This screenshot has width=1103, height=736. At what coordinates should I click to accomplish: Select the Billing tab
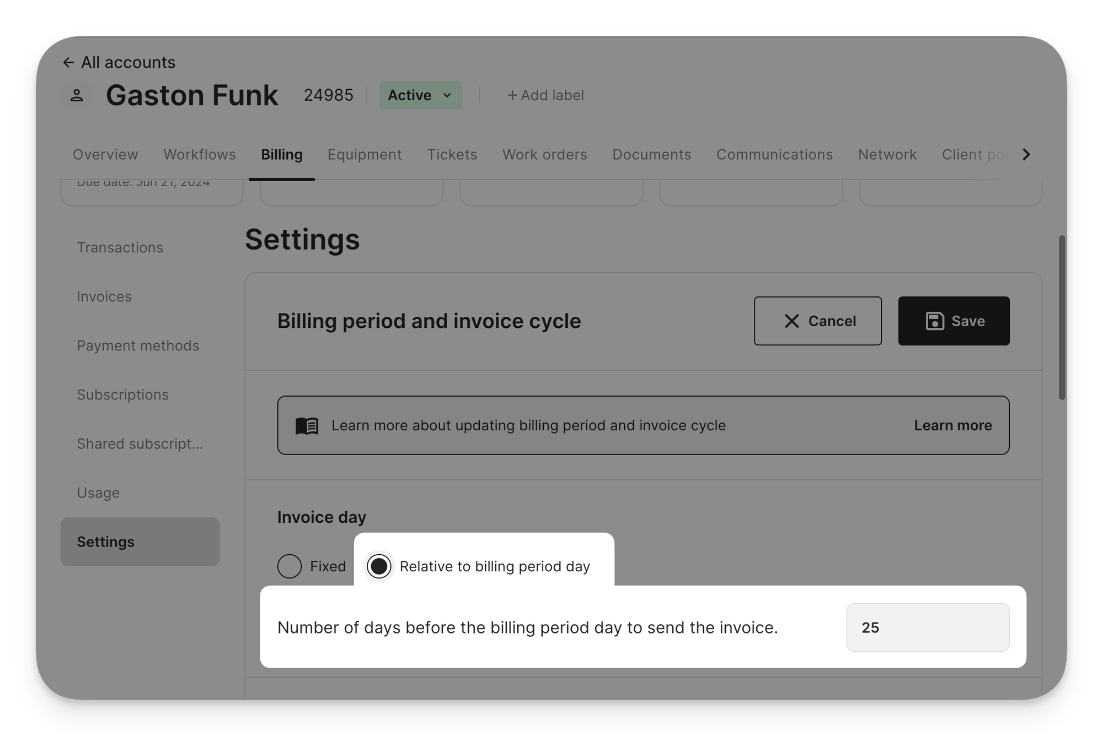pos(282,155)
